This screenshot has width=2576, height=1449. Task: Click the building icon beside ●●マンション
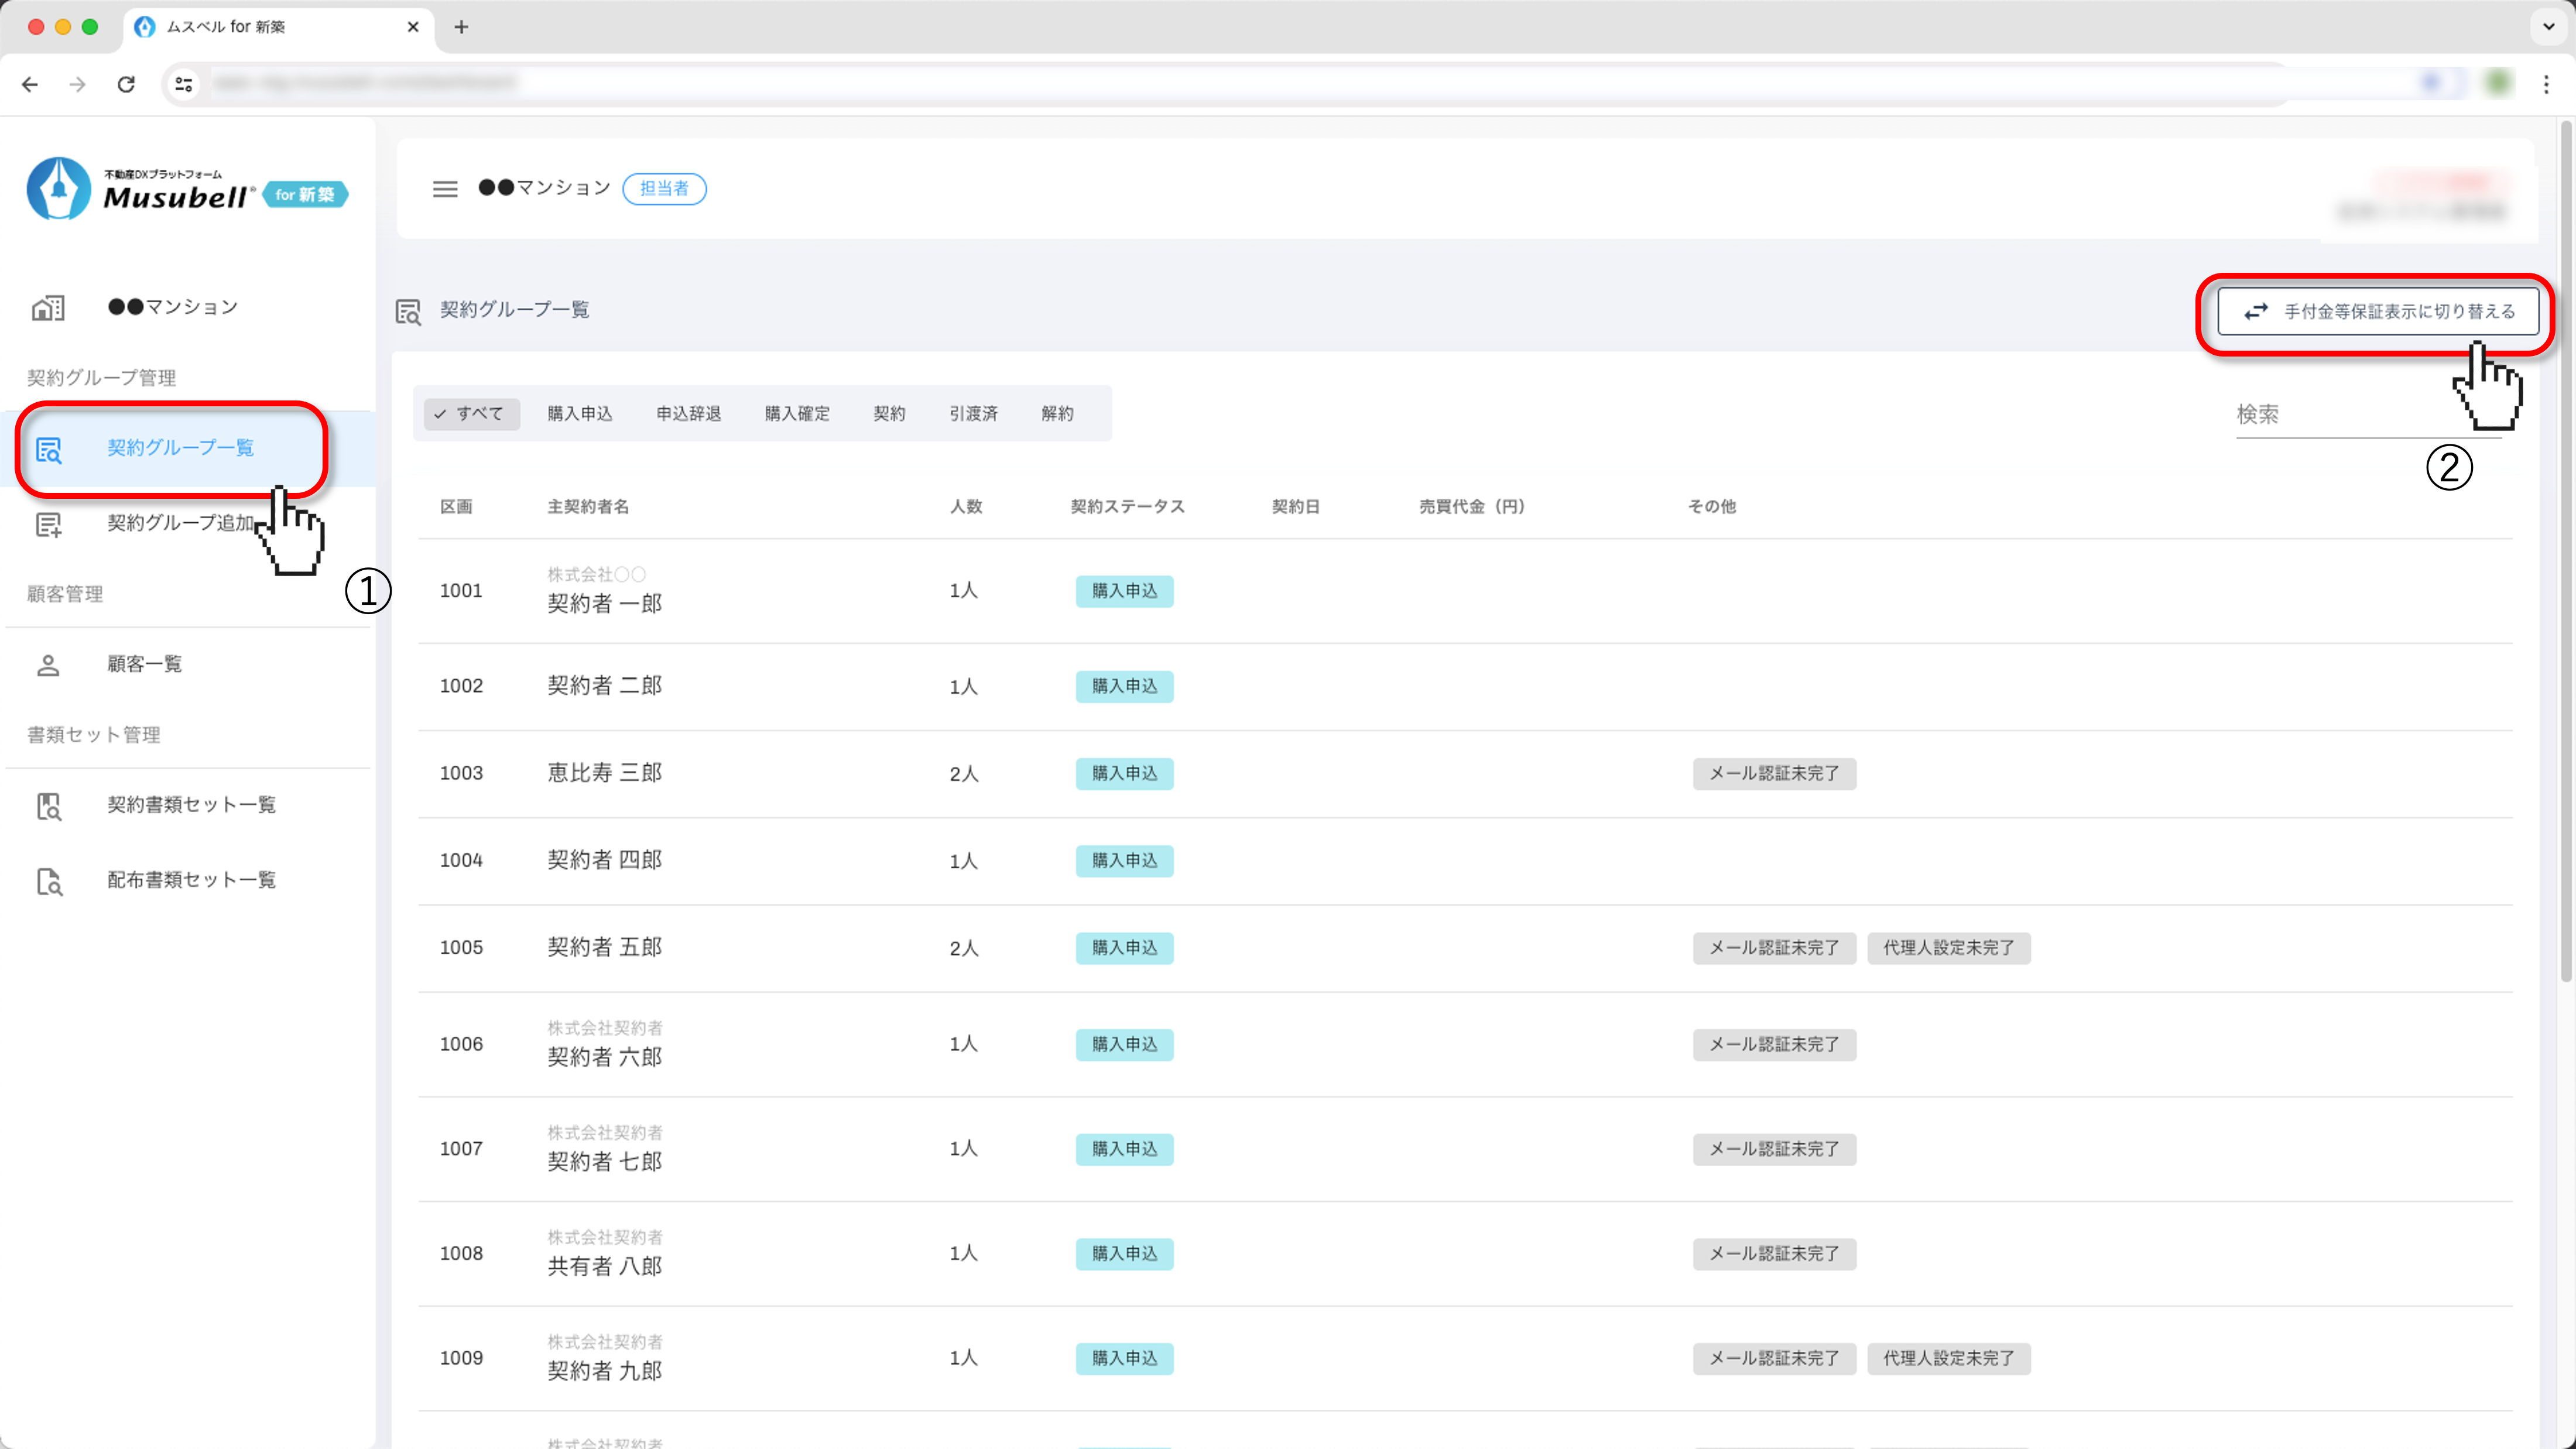pos(48,307)
